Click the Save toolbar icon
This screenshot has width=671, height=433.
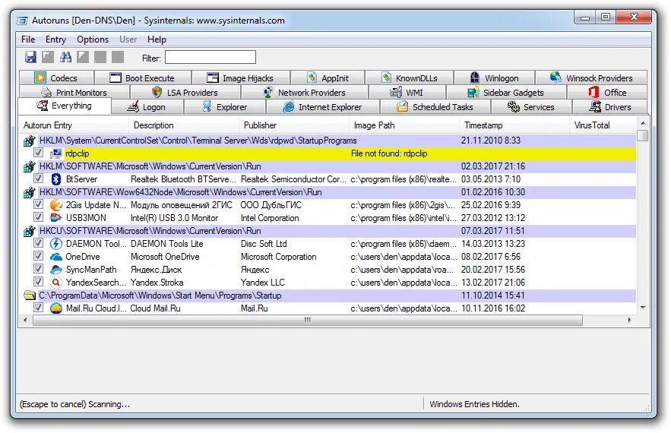pyautogui.click(x=30, y=57)
